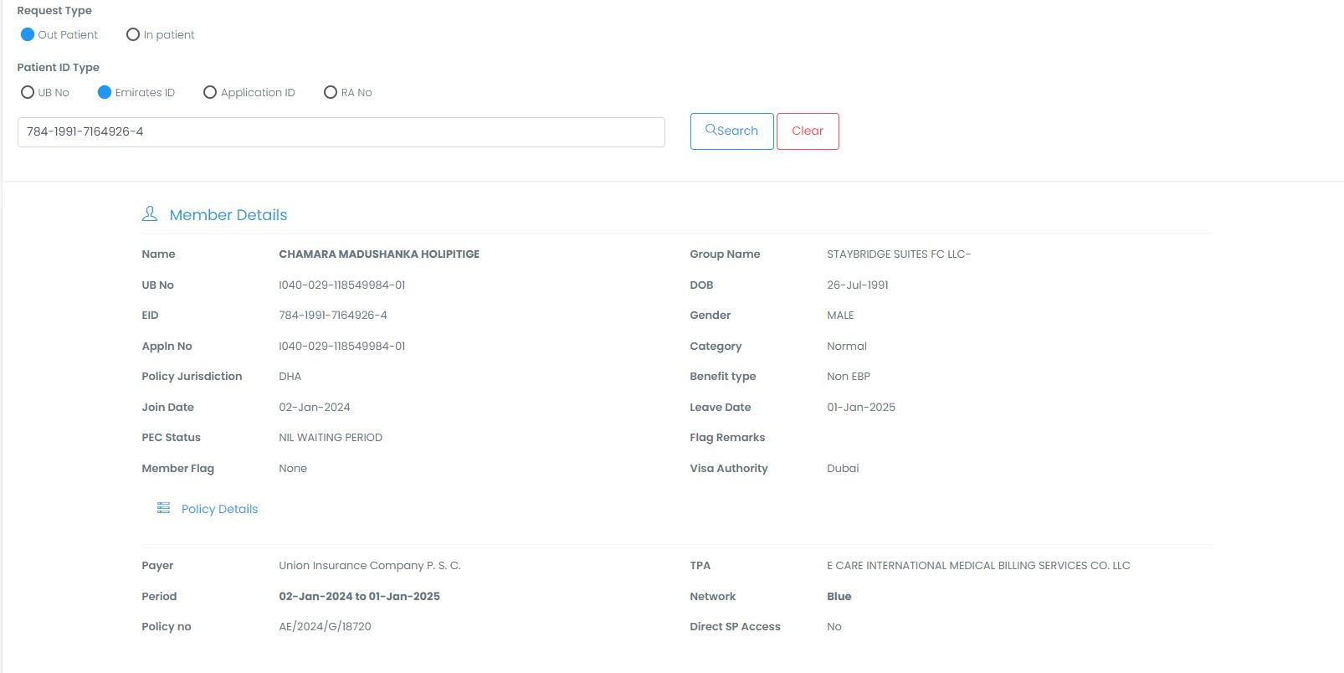Viewport: 1344px width, 673px height.
Task: Click the Leave Date value 01-Jan-2025
Action: (x=861, y=407)
